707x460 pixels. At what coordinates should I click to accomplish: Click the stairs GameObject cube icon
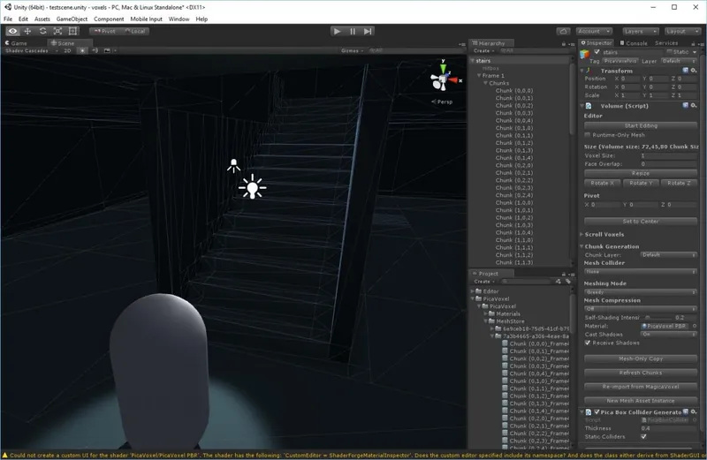click(x=585, y=54)
